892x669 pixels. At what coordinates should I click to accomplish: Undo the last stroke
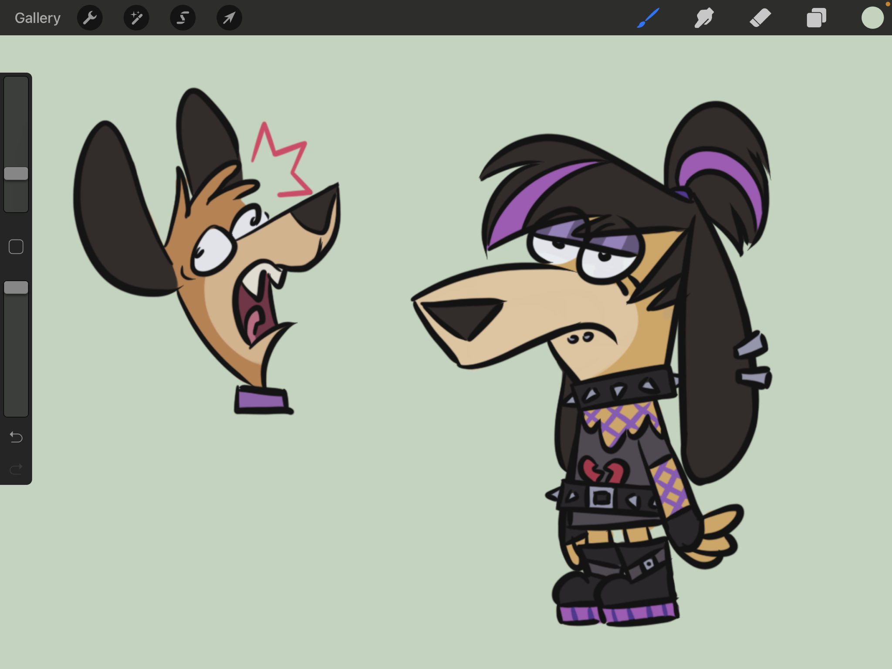[x=16, y=437]
